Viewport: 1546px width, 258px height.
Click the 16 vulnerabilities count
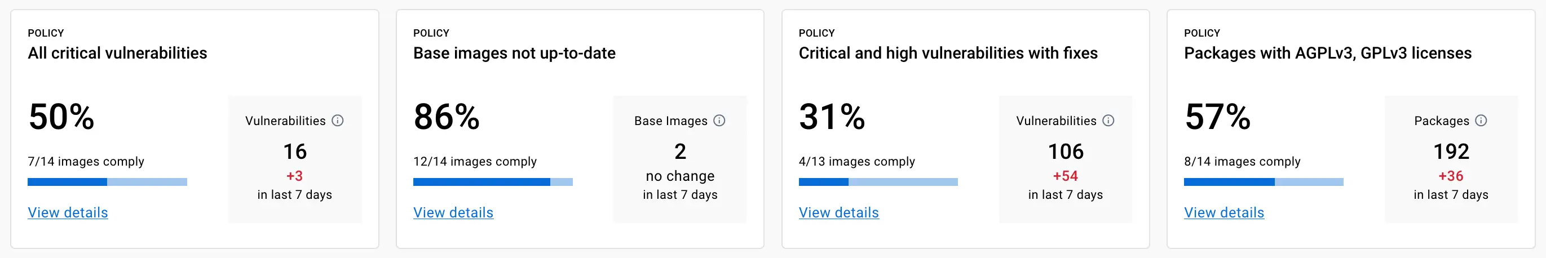tap(295, 152)
